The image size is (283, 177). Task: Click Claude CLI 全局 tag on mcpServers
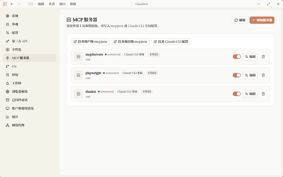[134, 55]
